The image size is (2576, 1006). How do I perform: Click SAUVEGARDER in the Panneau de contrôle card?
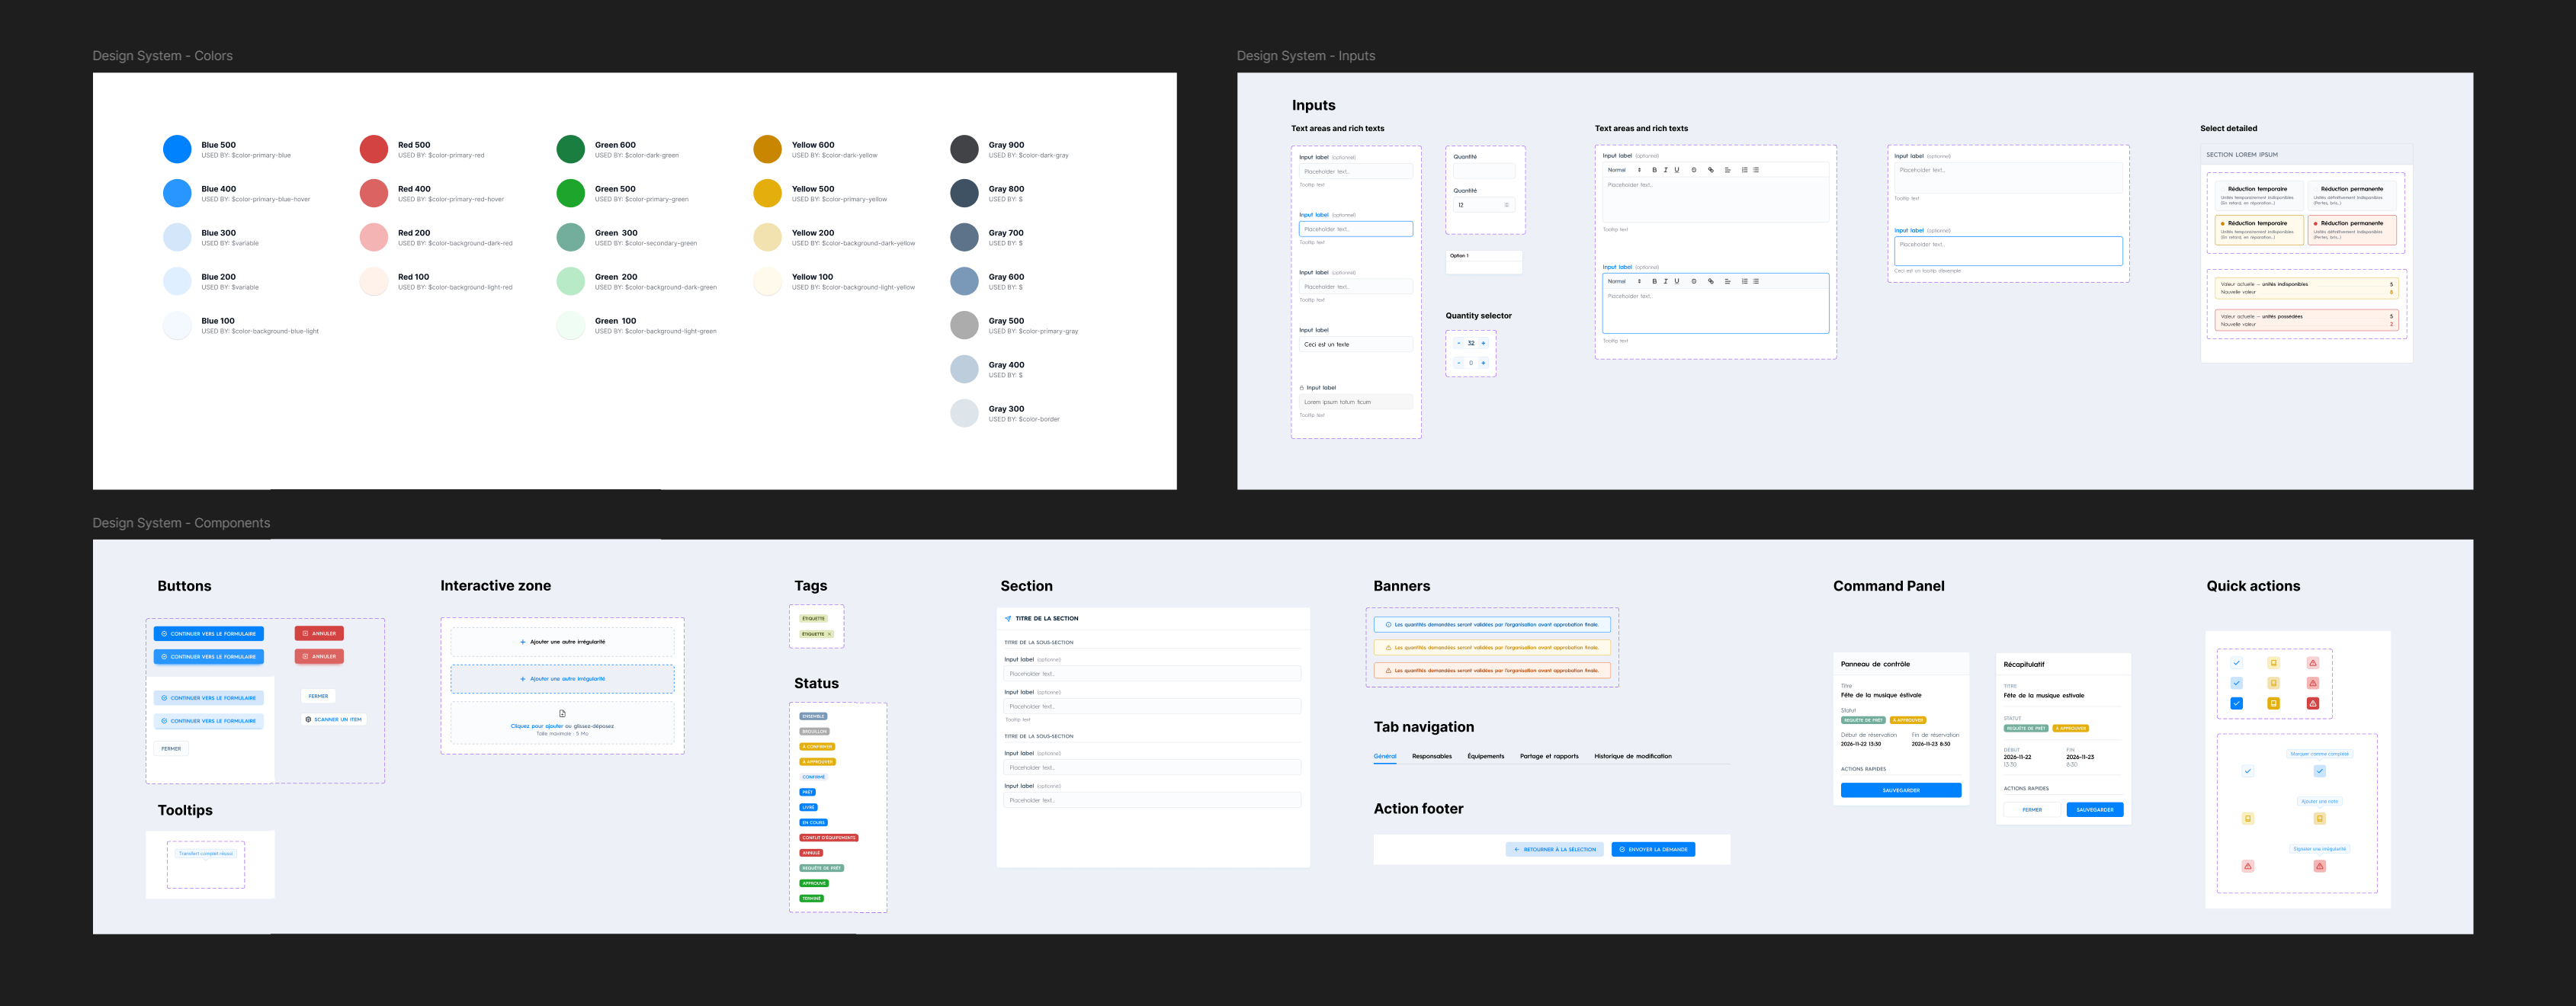[x=1901, y=790]
